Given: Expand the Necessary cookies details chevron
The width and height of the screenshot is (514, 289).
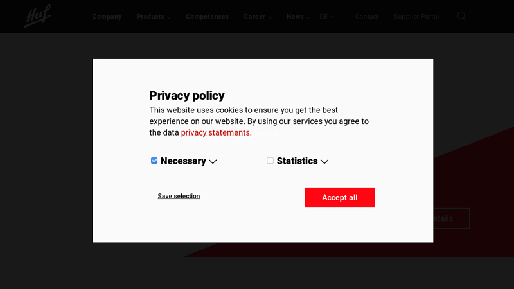Looking at the screenshot, I should point(213,162).
